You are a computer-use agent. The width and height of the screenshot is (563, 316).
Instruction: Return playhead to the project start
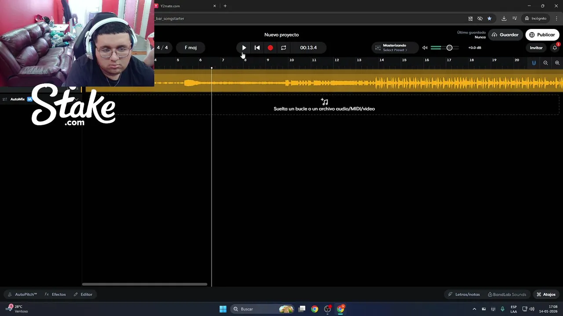[257, 47]
